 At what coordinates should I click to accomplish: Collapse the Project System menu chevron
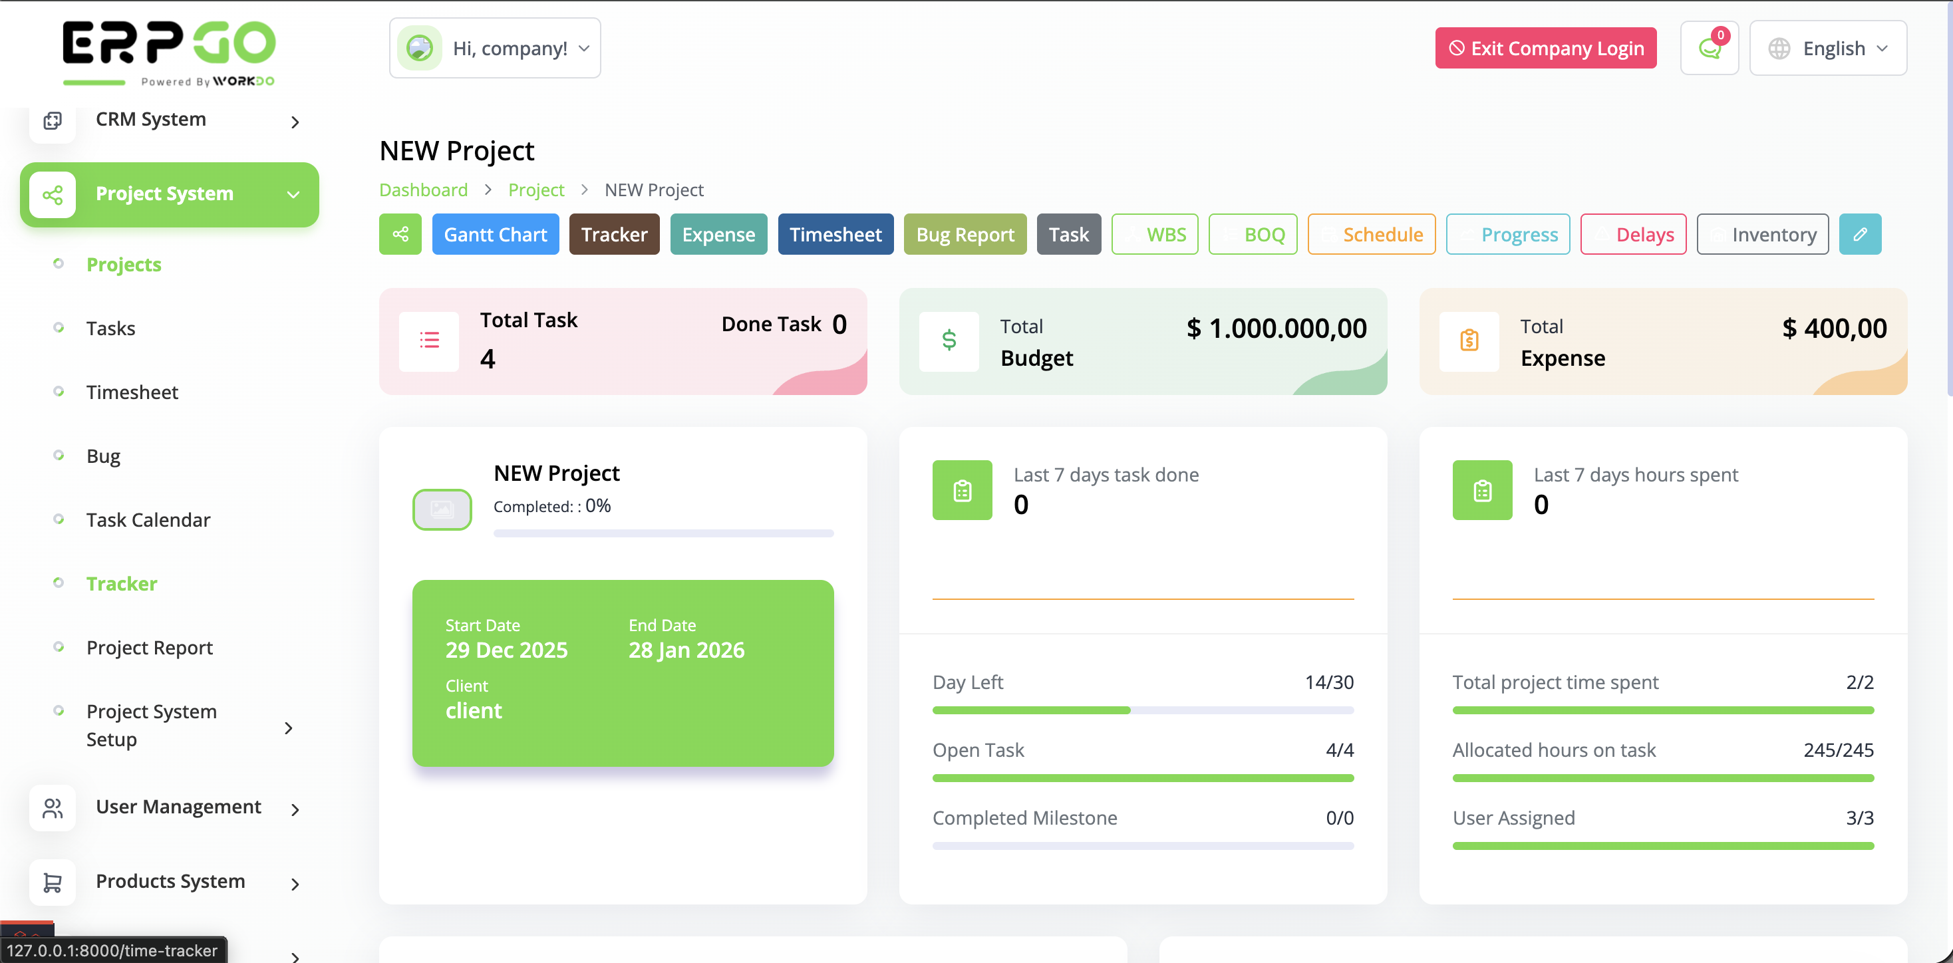click(293, 195)
